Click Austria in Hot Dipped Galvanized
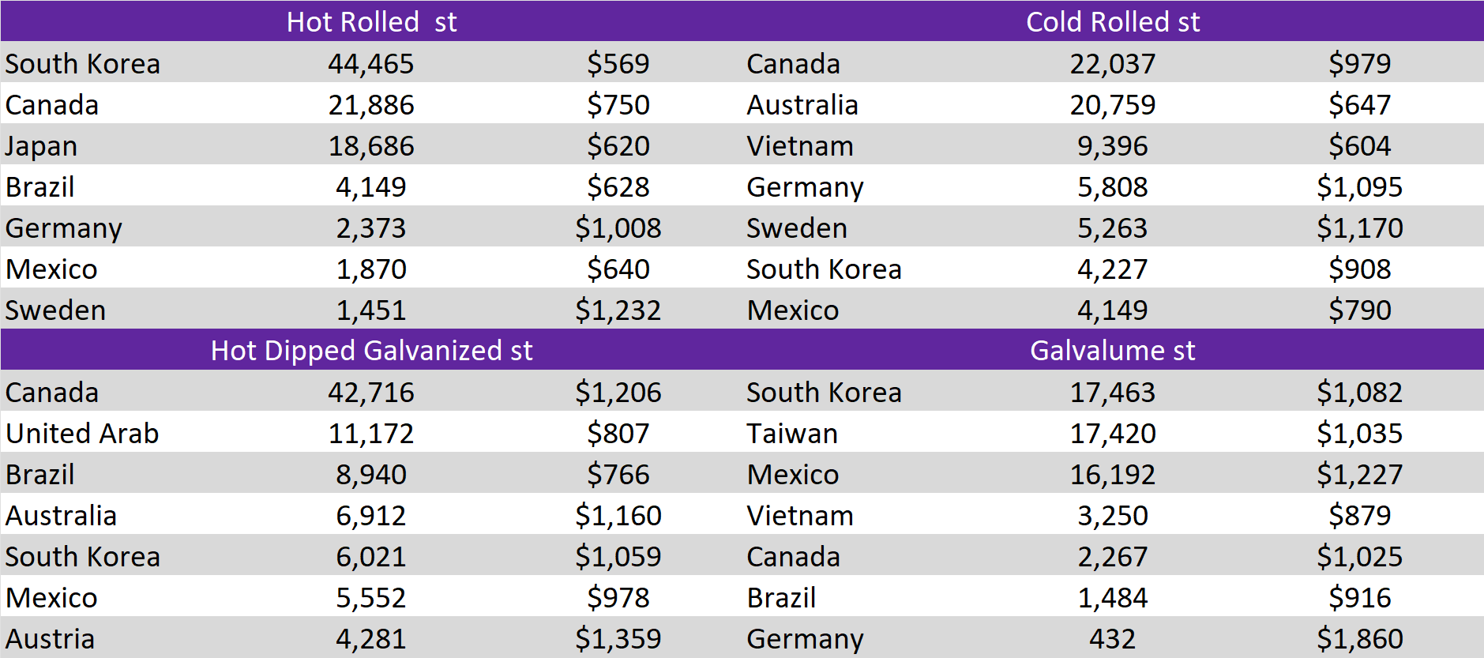The width and height of the screenshot is (1484, 658). (51, 638)
